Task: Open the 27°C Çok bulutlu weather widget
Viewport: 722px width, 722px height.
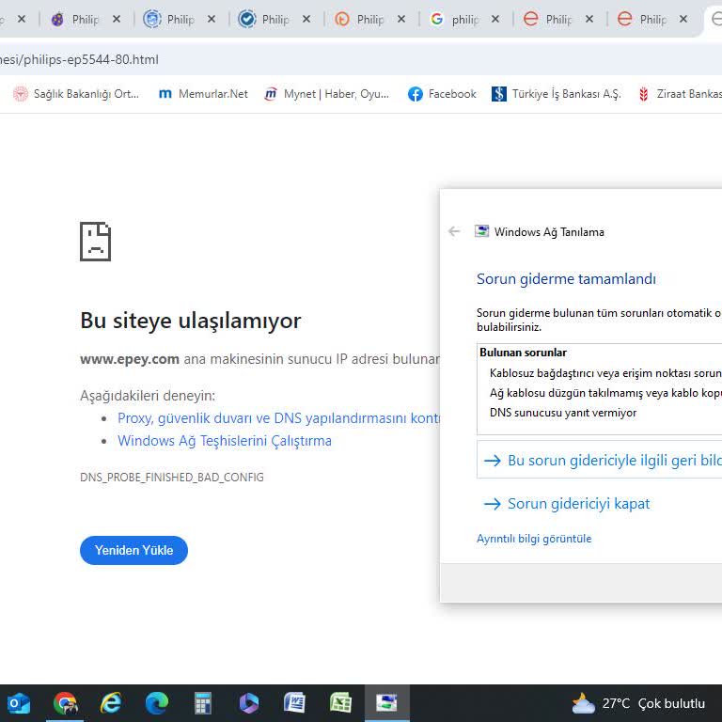Action: [638, 703]
